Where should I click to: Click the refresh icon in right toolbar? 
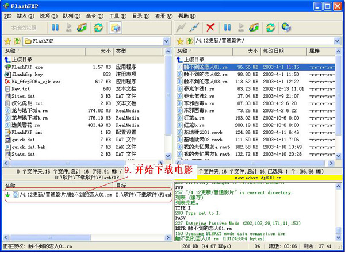click(271, 28)
